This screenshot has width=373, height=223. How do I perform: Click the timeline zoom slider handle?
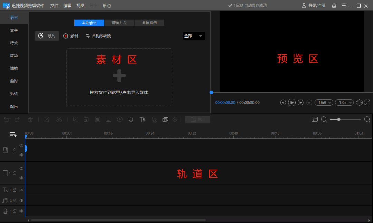click(x=339, y=119)
